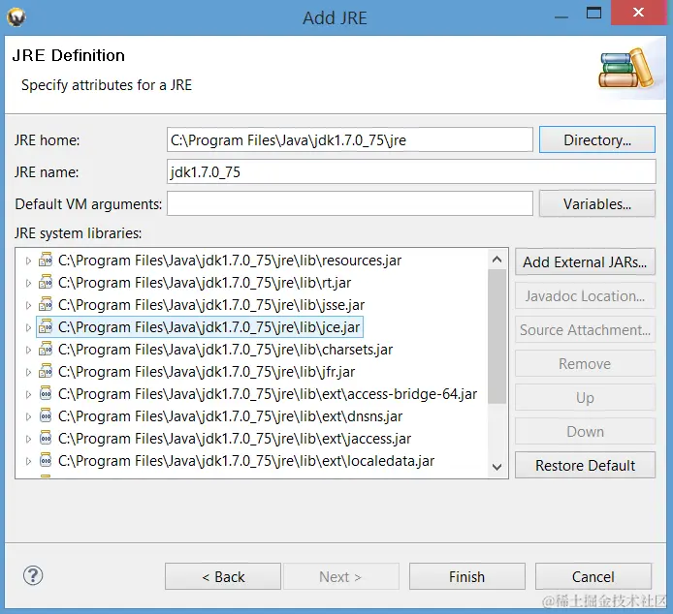This screenshot has height=614, width=673.
Task: Click the jar icon beside rt.jar
Action: pyautogui.click(x=46, y=282)
